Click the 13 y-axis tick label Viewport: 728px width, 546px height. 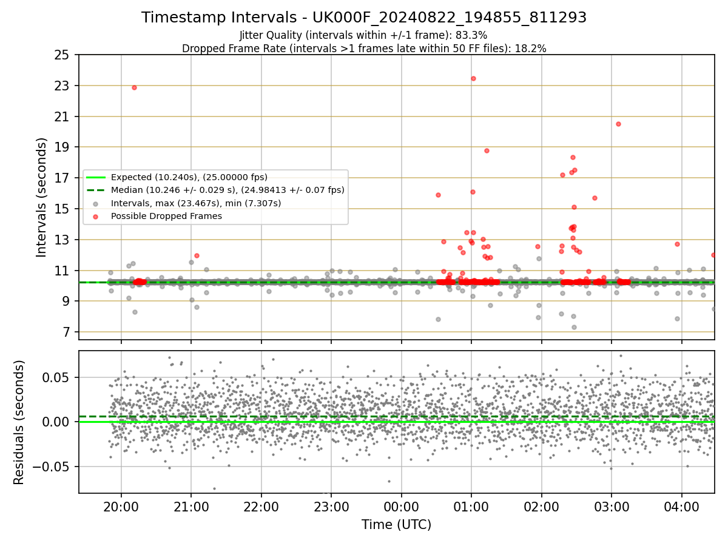point(62,240)
